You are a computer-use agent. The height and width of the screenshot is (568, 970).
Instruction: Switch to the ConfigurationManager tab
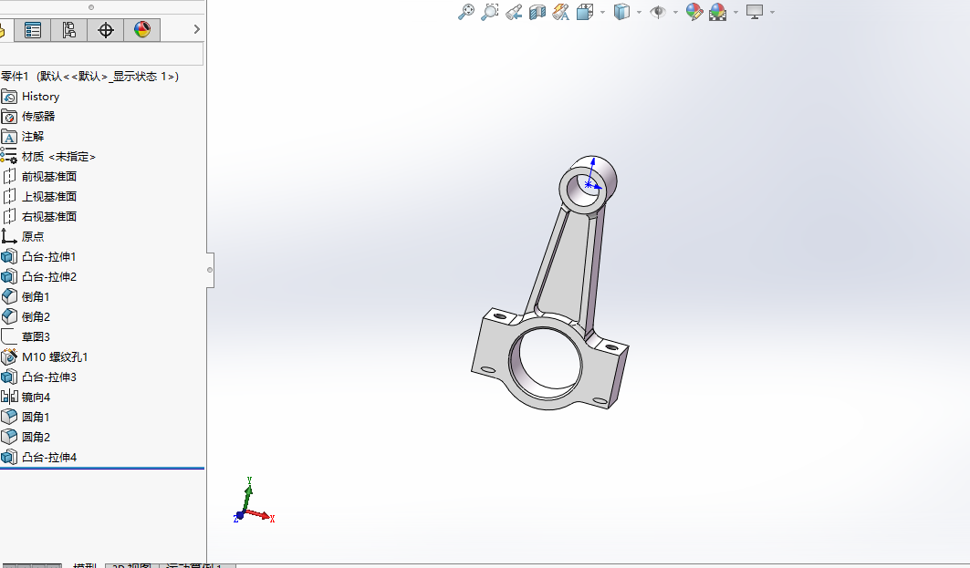pos(68,30)
